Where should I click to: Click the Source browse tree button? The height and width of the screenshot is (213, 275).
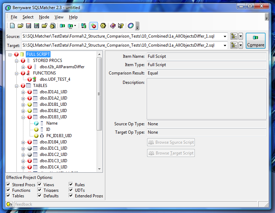(234, 36)
